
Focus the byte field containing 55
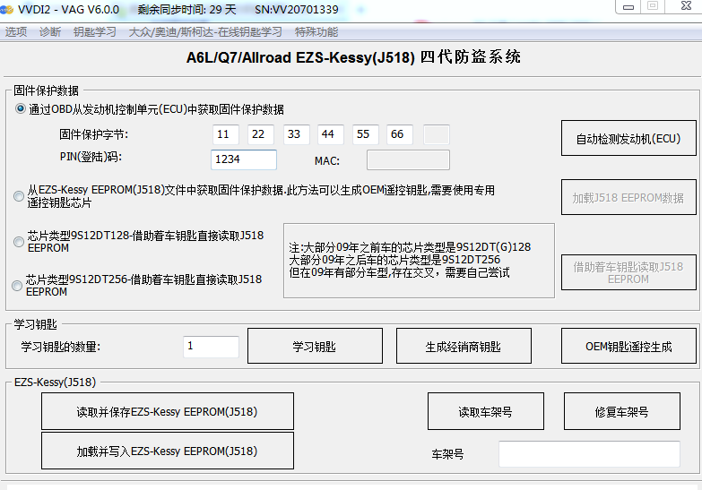(365, 134)
